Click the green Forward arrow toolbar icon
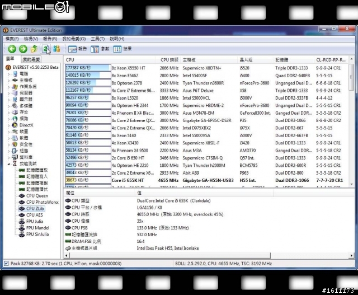Screen dimensions: 358x295 click(23, 49)
